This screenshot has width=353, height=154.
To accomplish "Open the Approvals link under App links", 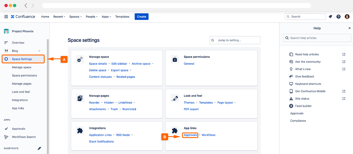I will click(190, 135).
